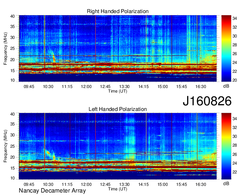Click "Frequency (MHz)" axis label of Right Handed plot
Image resolution: width=241 pixels, height=195 pixels.
point(5,48)
